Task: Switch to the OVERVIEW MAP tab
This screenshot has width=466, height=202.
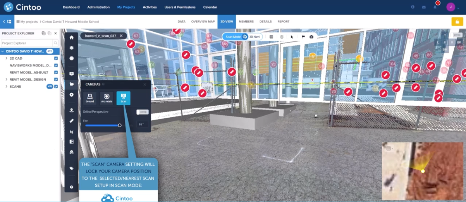Action: (x=203, y=22)
